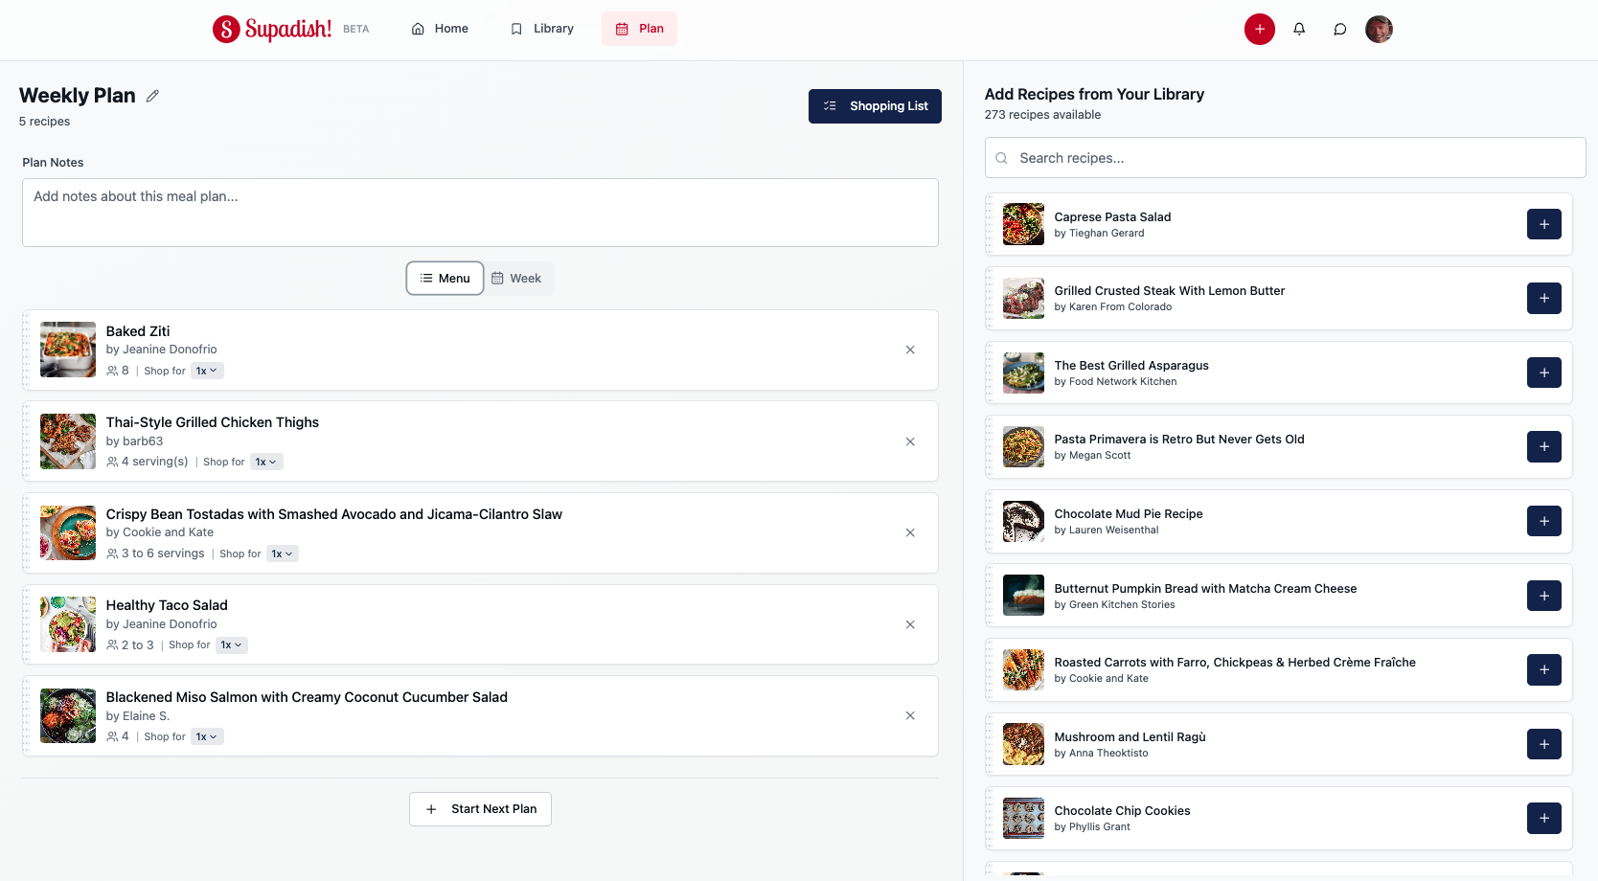Open shop quantity dropdown for Blackened Miso Salmon
The height and width of the screenshot is (881, 1598).
coord(207,736)
